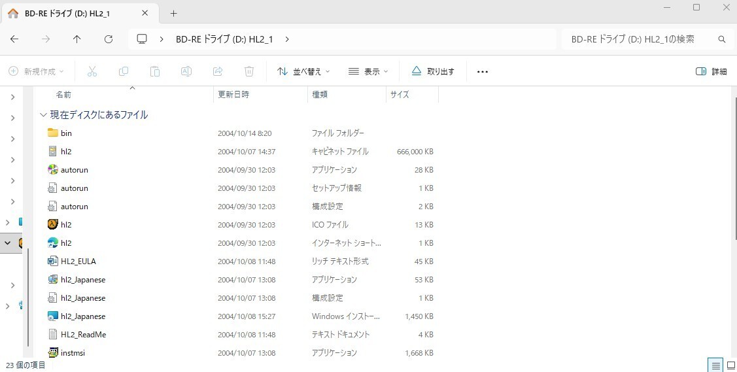Select the HL2_ReadMe text document icon
737x372 pixels.
52,335
